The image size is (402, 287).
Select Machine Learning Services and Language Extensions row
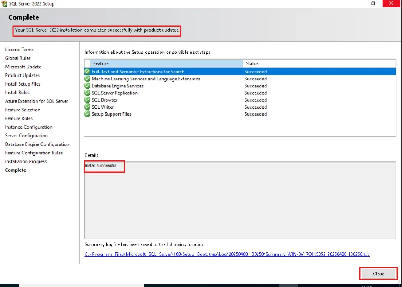tap(240, 79)
